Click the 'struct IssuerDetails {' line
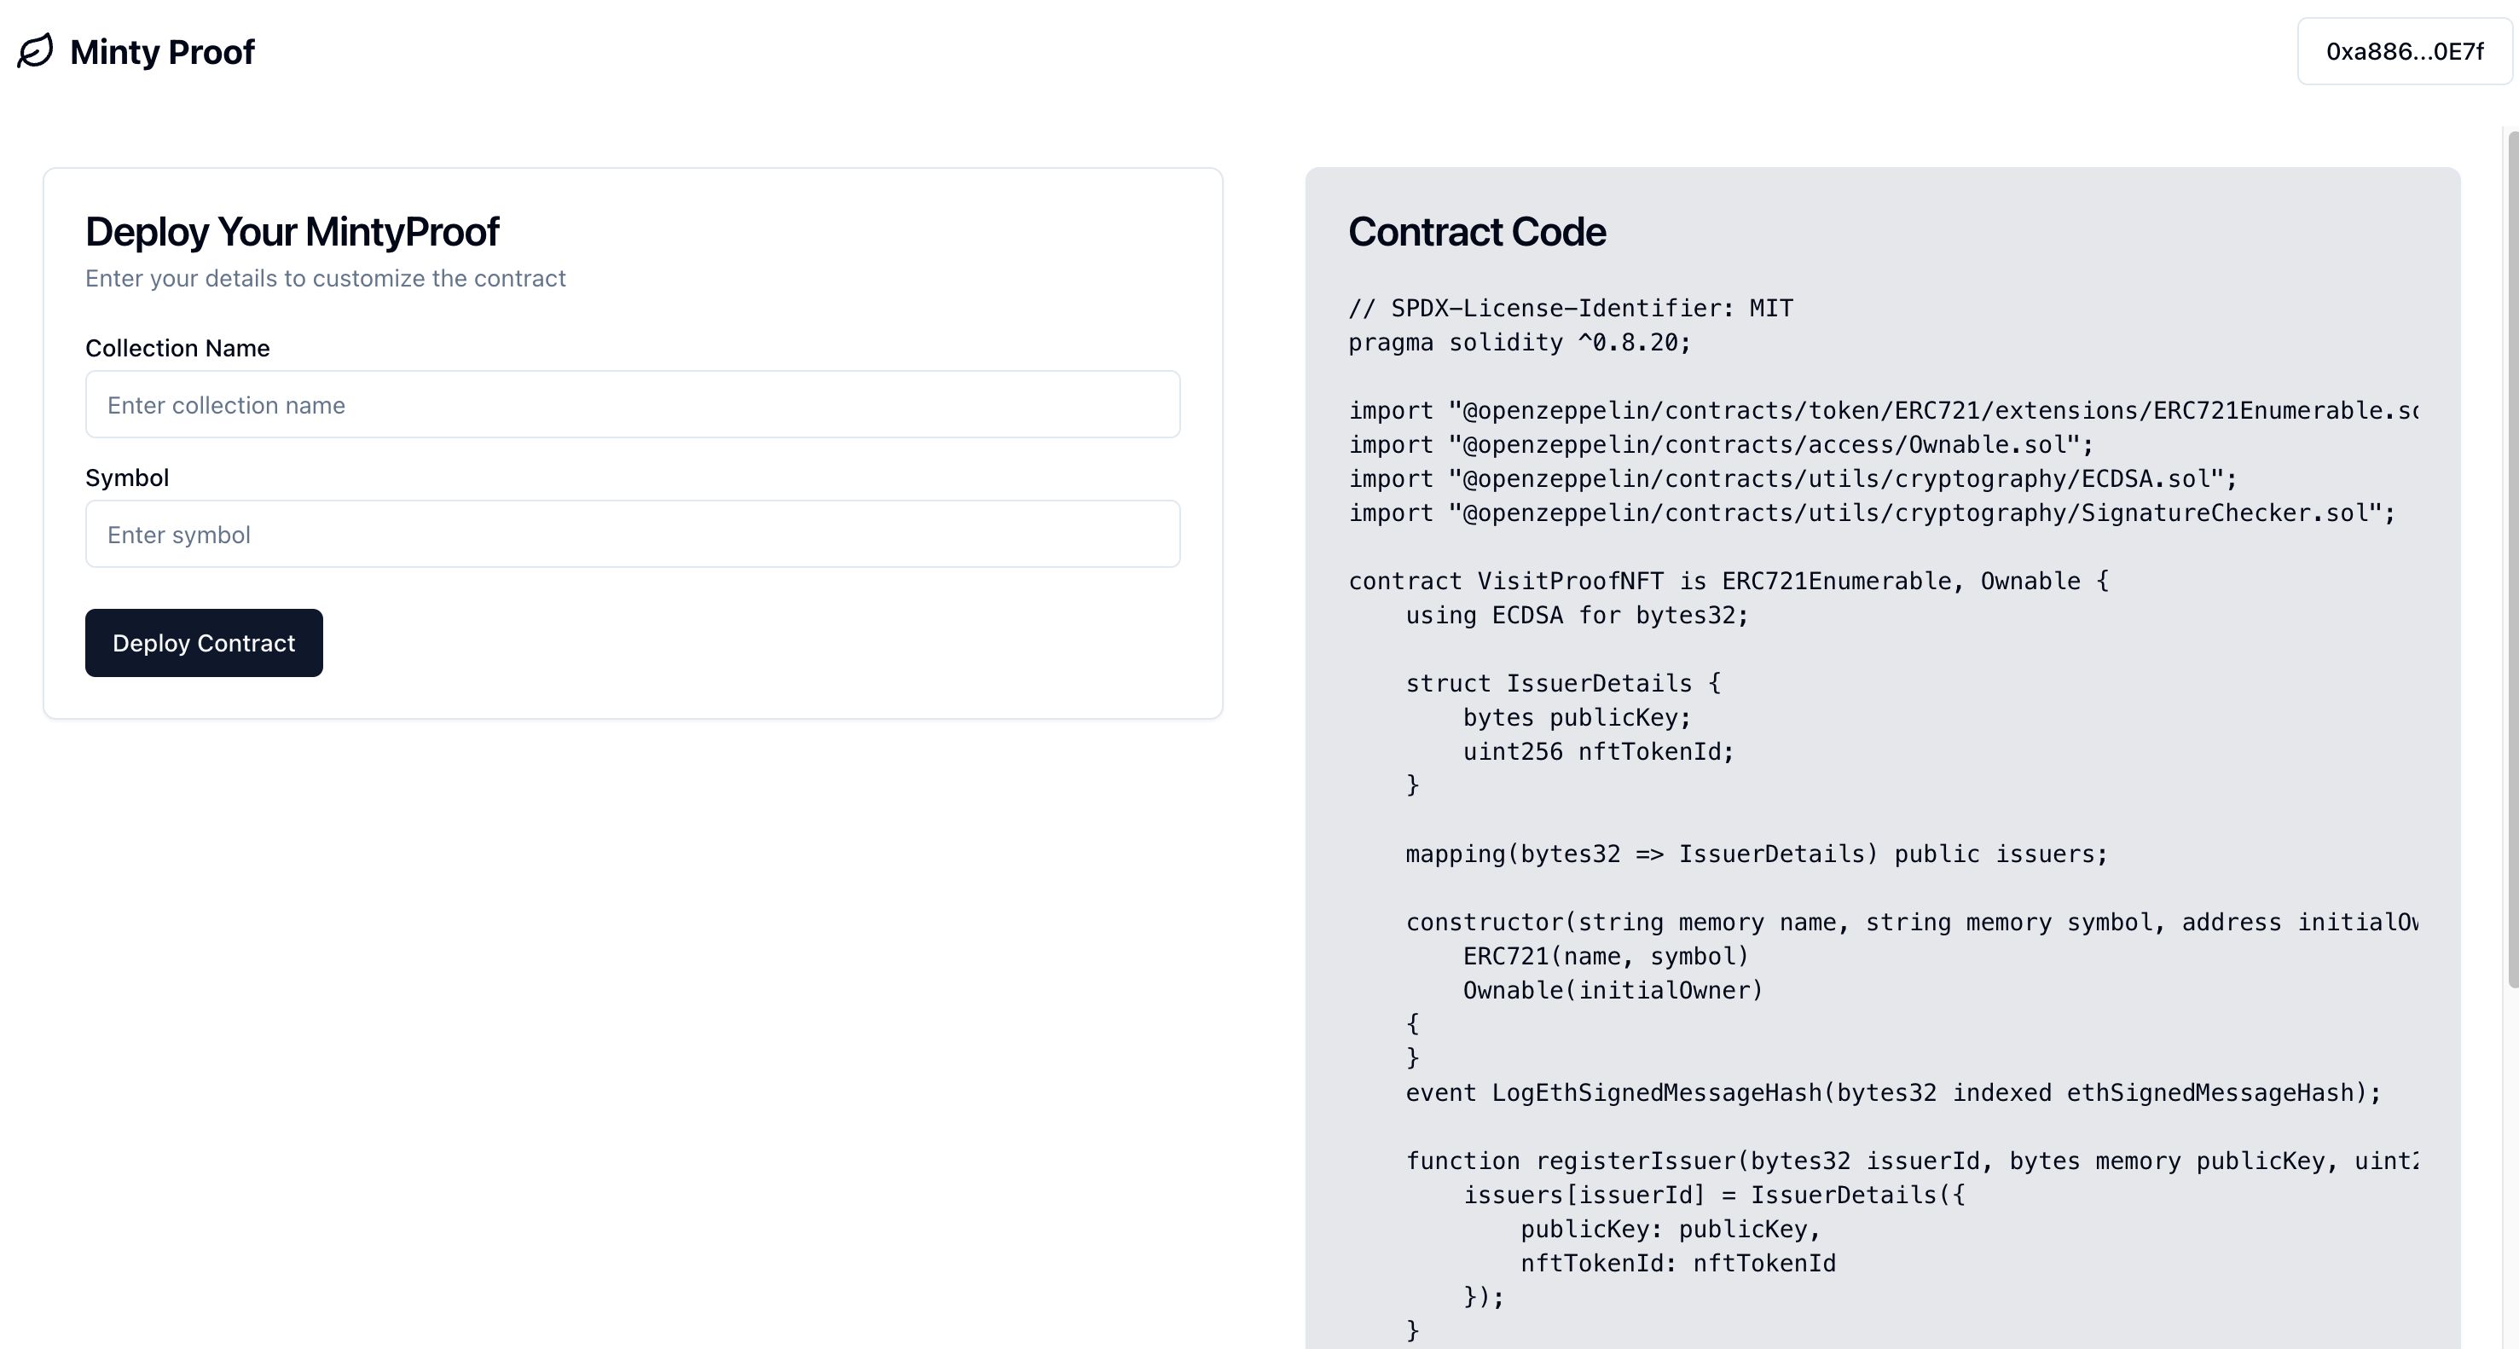The width and height of the screenshot is (2519, 1349). [1564, 684]
